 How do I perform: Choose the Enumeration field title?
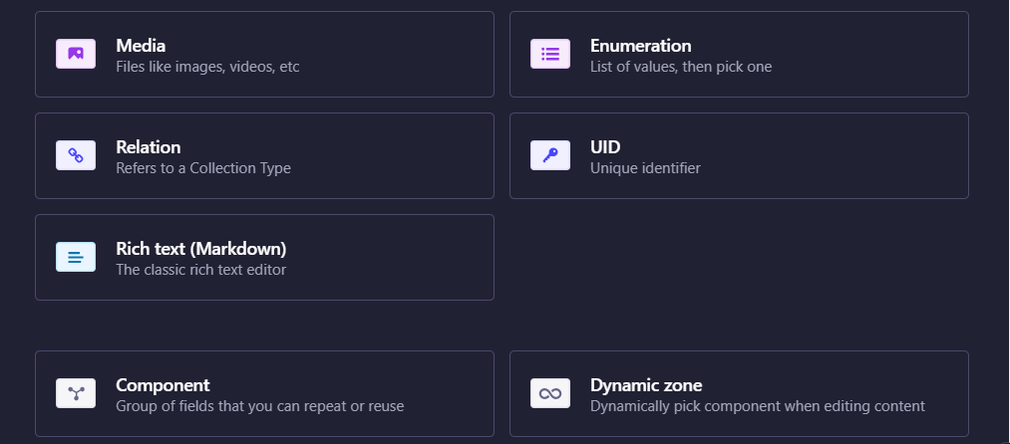(x=640, y=46)
